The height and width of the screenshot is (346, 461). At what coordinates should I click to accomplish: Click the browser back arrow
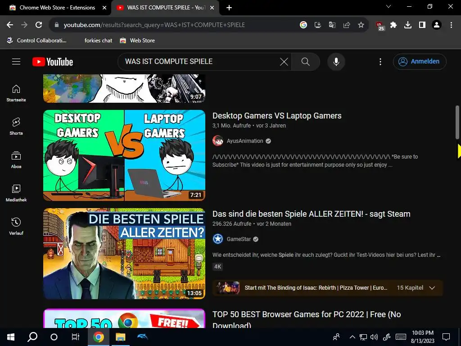click(10, 25)
